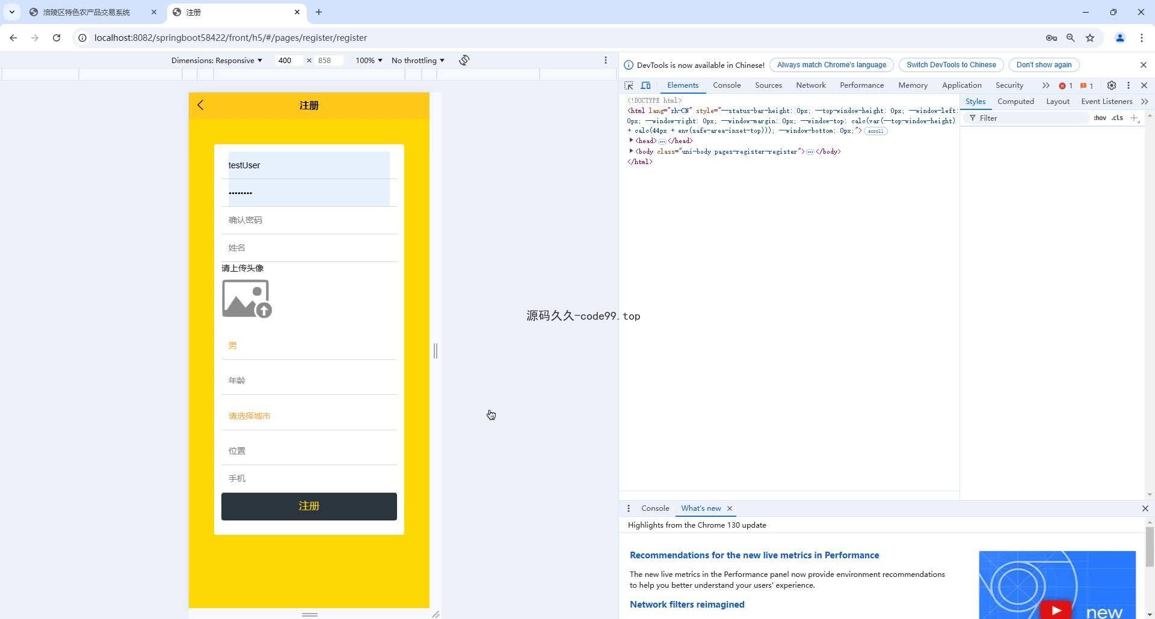Image resolution: width=1155 pixels, height=619 pixels.
Task: Open the Chrome profile icon
Action: [x=1120, y=37]
